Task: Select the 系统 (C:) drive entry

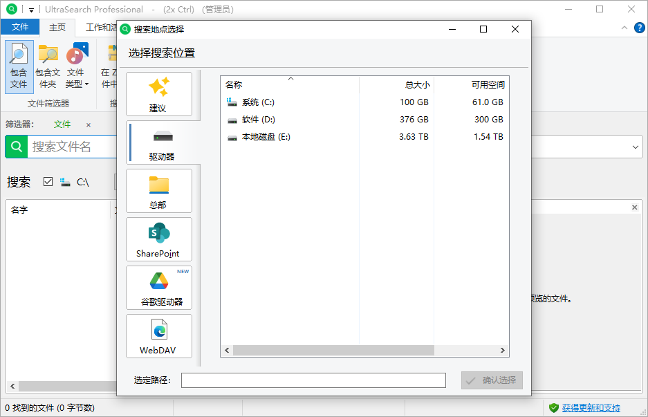Action: coord(256,101)
